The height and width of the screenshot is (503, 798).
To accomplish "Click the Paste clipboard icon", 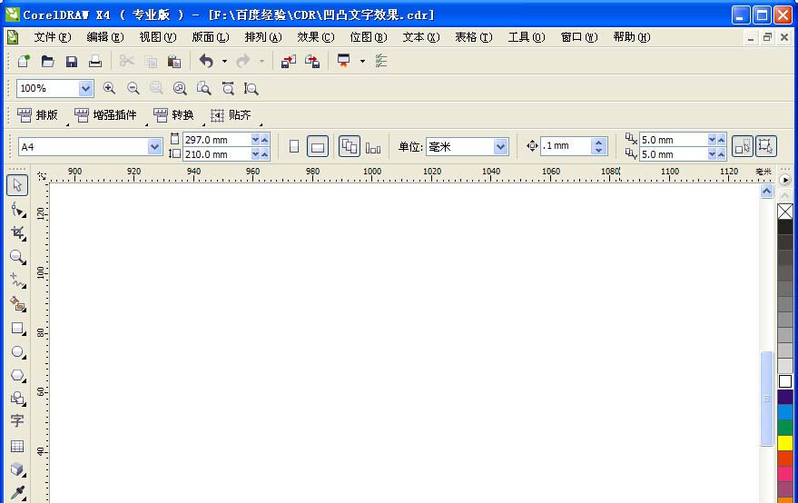I will point(174,62).
